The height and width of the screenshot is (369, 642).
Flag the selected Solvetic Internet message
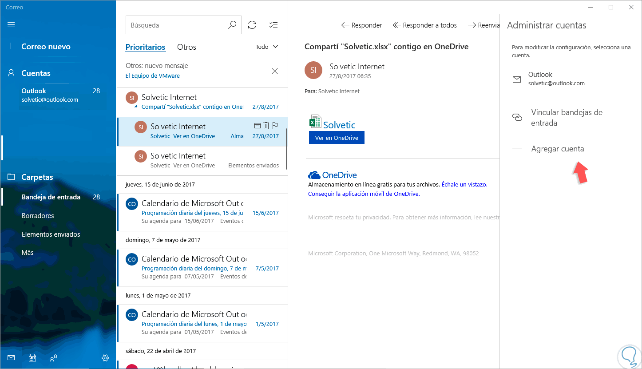(275, 126)
